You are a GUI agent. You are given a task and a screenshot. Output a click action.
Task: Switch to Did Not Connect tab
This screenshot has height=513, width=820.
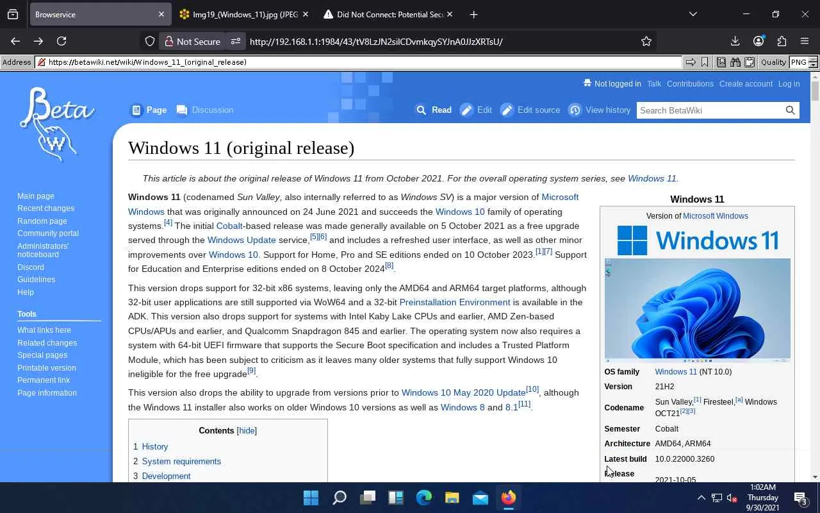tap(389, 14)
